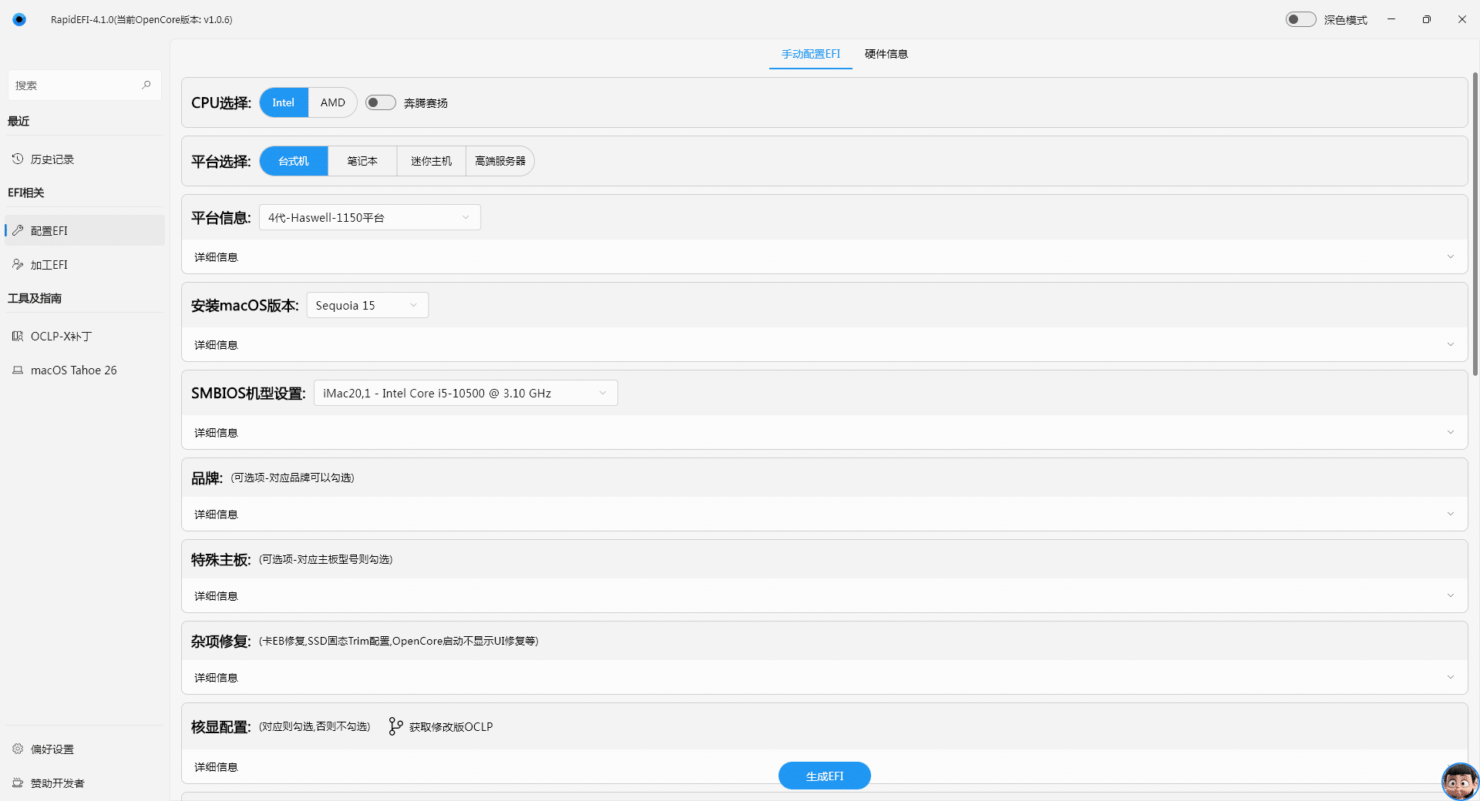Select 配置EFI in the sidebar

click(48, 230)
